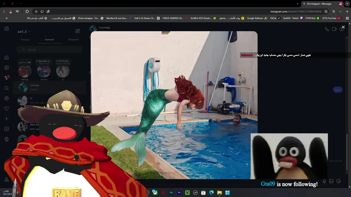Screen dimensions: 351x197
Task: Open the (375) YouTube bookmark
Action: (x=332, y=18)
